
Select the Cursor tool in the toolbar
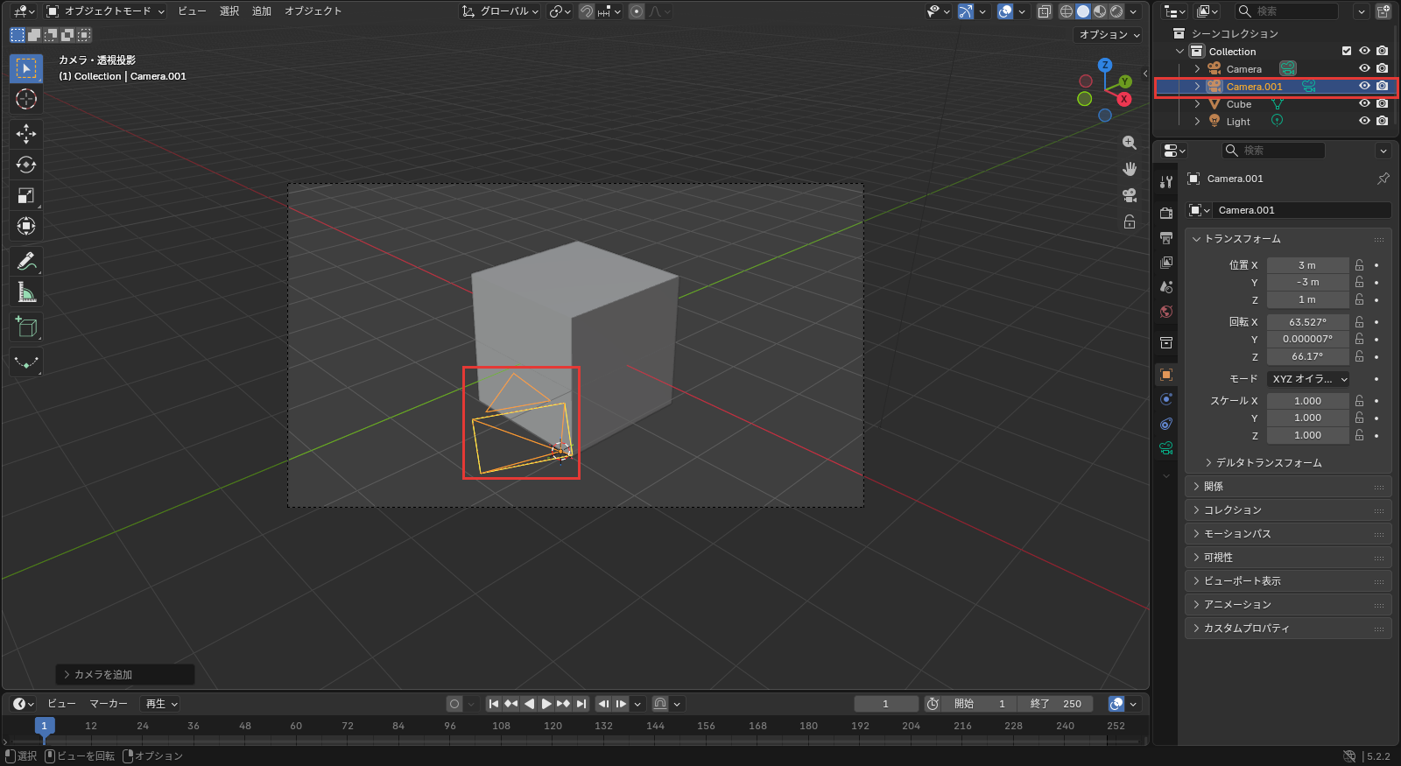coord(26,99)
